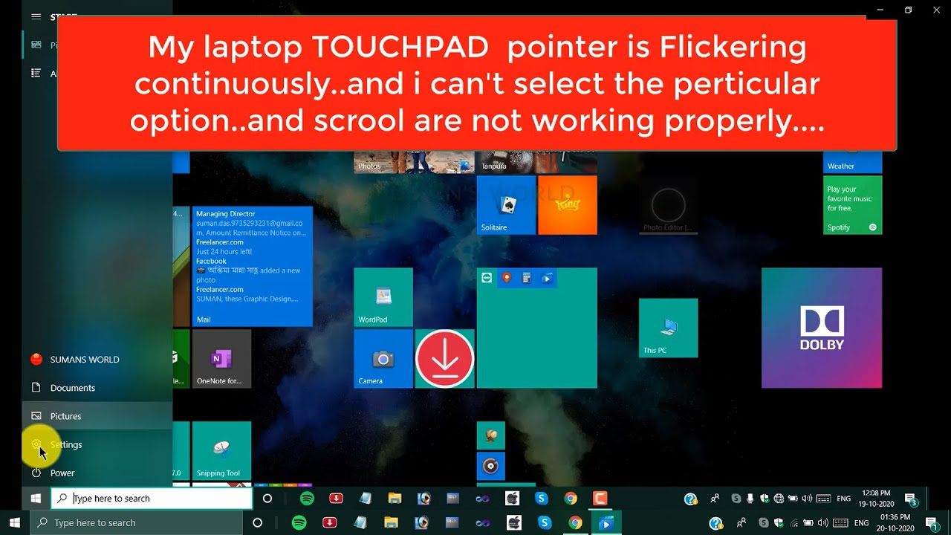Open Cortana on the 01:36 PM taskbar

click(258, 523)
